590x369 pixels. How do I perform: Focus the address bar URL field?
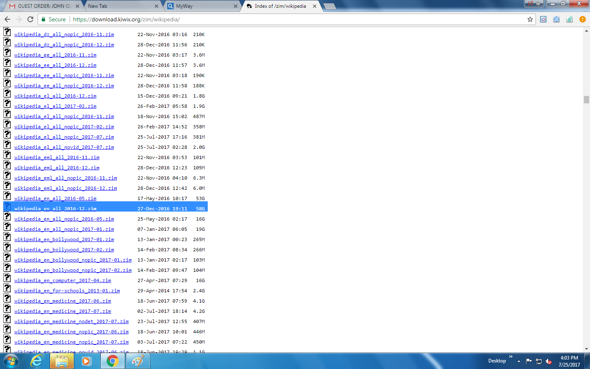pyautogui.click(x=297, y=19)
